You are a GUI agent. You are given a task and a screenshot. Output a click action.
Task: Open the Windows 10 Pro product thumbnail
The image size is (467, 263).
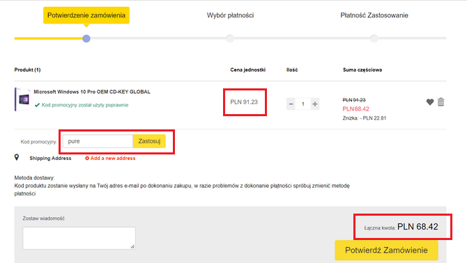pos(23,99)
